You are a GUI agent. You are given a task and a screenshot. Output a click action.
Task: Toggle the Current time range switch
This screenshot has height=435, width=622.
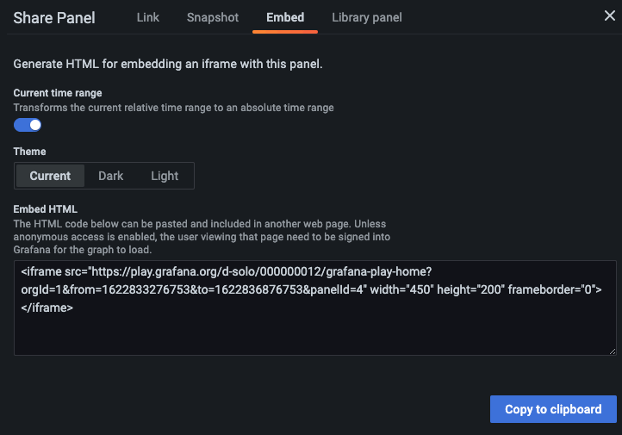[28, 125]
